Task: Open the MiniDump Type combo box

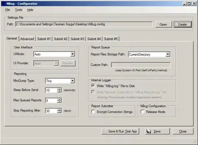Action: [x=73, y=81]
